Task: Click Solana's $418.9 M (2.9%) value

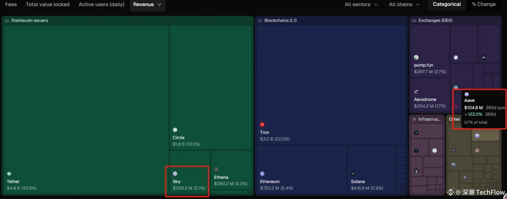Action: 367,188
